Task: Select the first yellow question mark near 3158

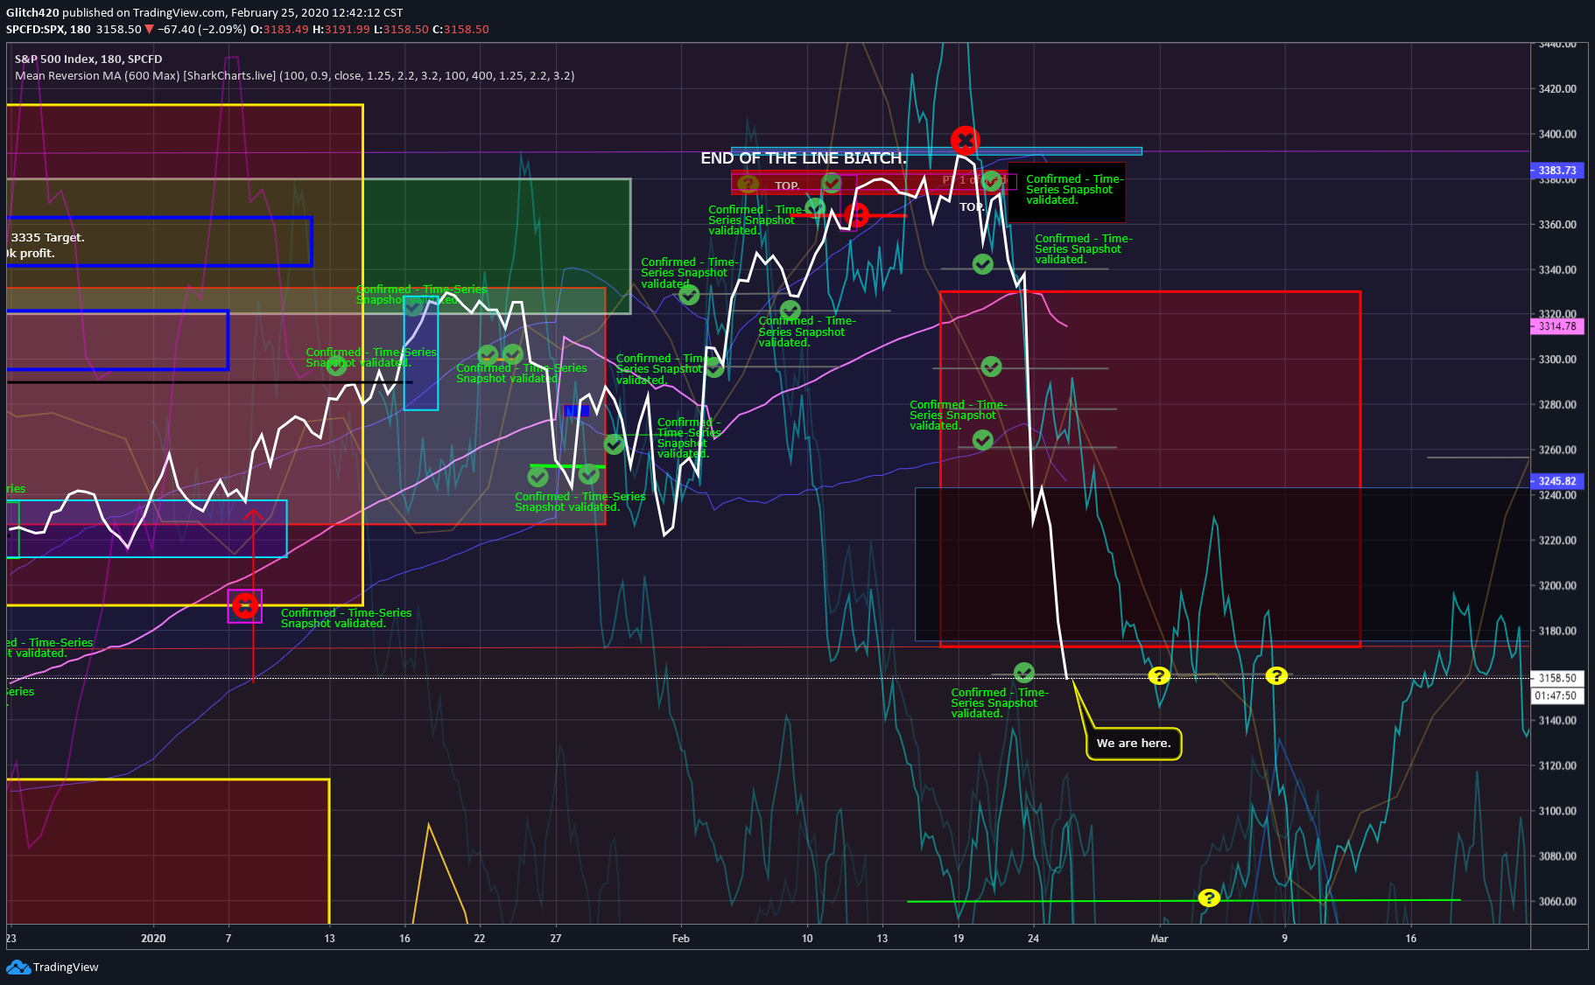Action: click(x=1158, y=675)
